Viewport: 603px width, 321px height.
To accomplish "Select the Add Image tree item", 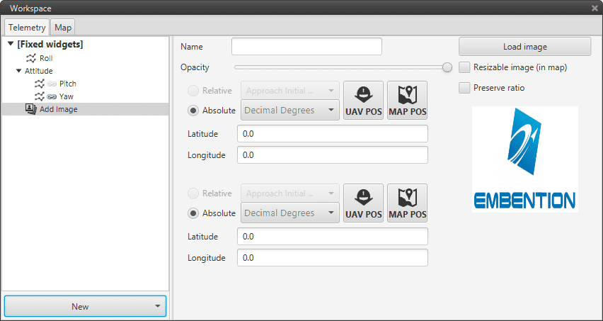I will [x=85, y=109].
